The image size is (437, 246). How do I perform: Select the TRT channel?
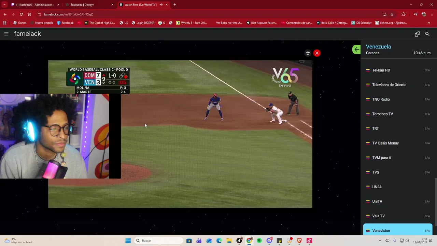pyautogui.click(x=398, y=128)
